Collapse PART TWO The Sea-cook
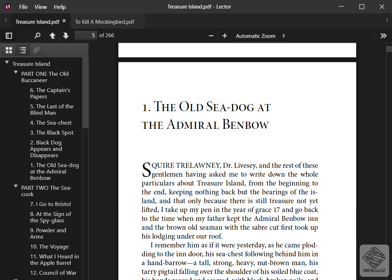 coord(16,186)
